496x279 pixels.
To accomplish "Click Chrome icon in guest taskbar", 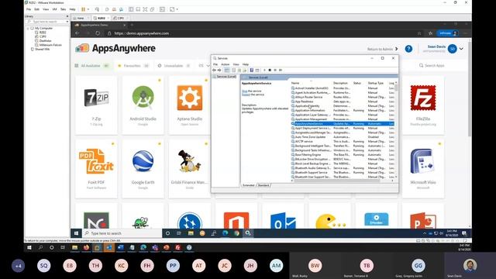I will tap(236, 233).
